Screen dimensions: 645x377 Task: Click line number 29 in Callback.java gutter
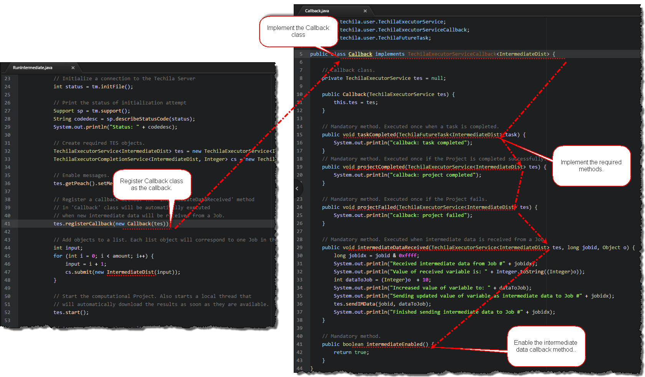299,248
